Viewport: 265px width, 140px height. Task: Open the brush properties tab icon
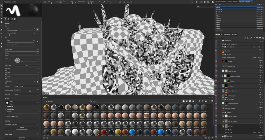[x=5, y=19]
